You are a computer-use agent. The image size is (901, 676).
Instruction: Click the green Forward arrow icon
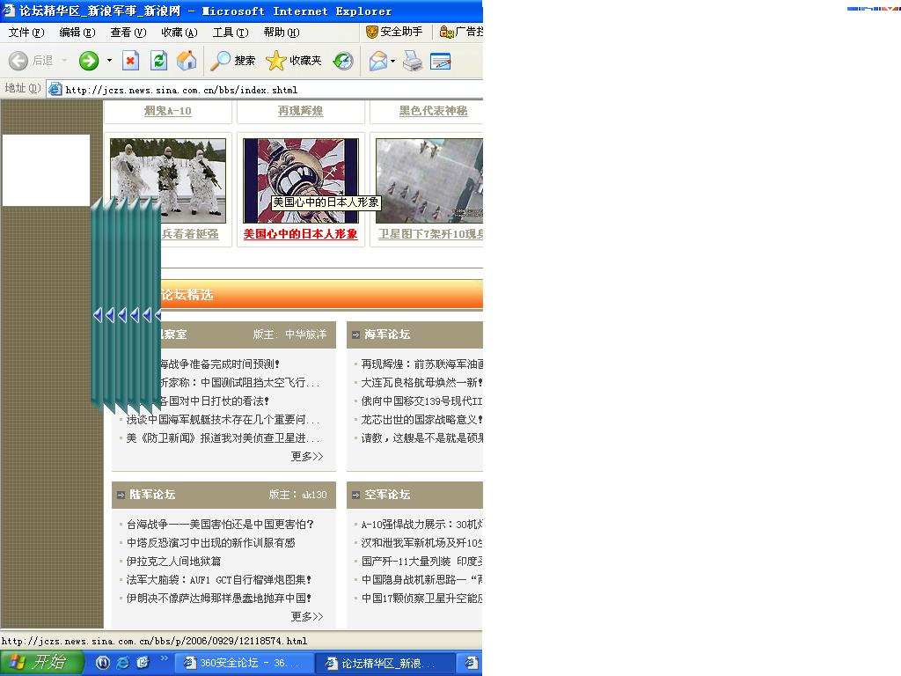pyautogui.click(x=89, y=61)
